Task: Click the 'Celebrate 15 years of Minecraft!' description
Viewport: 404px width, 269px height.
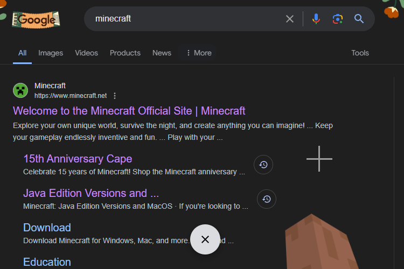Action: point(134,172)
